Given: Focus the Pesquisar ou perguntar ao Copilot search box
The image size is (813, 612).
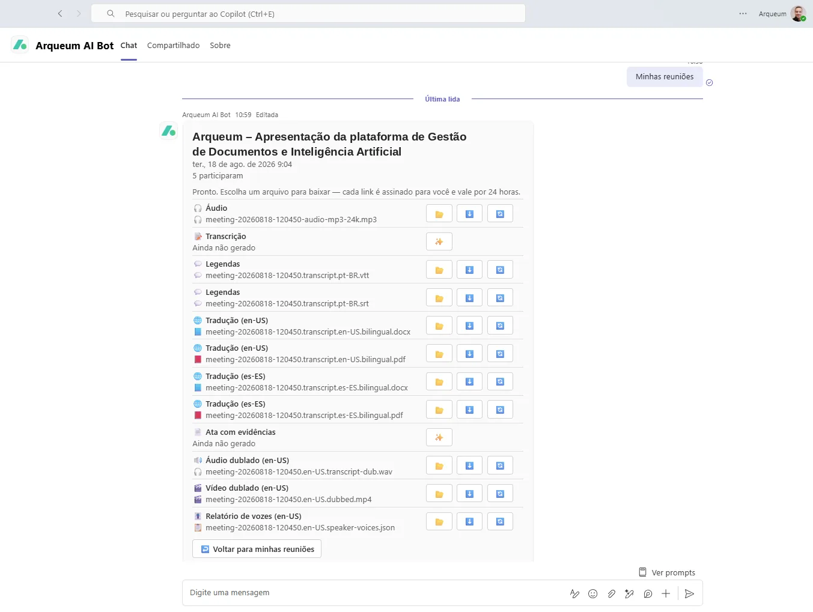Looking at the screenshot, I should point(308,13).
